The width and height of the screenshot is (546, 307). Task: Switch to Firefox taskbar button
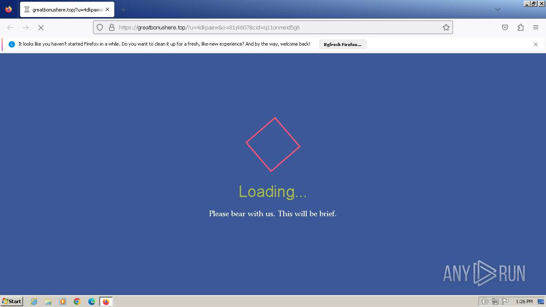click(x=106, y=301)
